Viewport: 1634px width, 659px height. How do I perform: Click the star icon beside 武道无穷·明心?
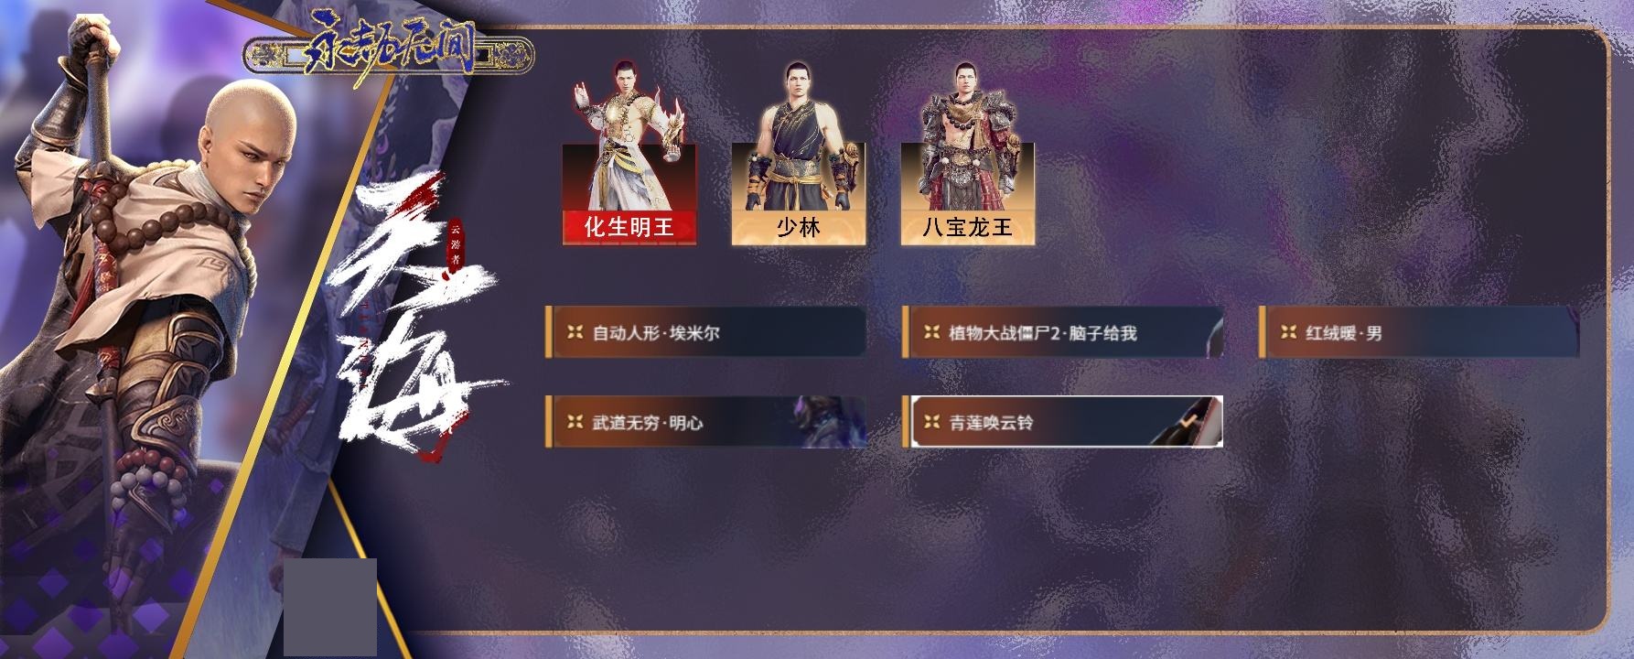click(x=575, y=422)
